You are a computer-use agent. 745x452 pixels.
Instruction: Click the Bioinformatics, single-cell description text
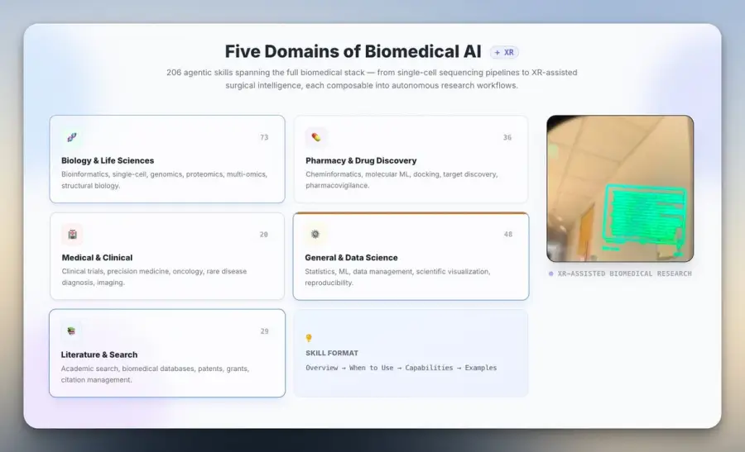tap(165, 180)
